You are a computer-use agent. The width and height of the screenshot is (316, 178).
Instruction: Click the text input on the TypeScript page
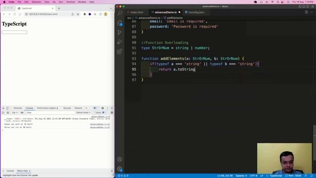pos(14,32)
